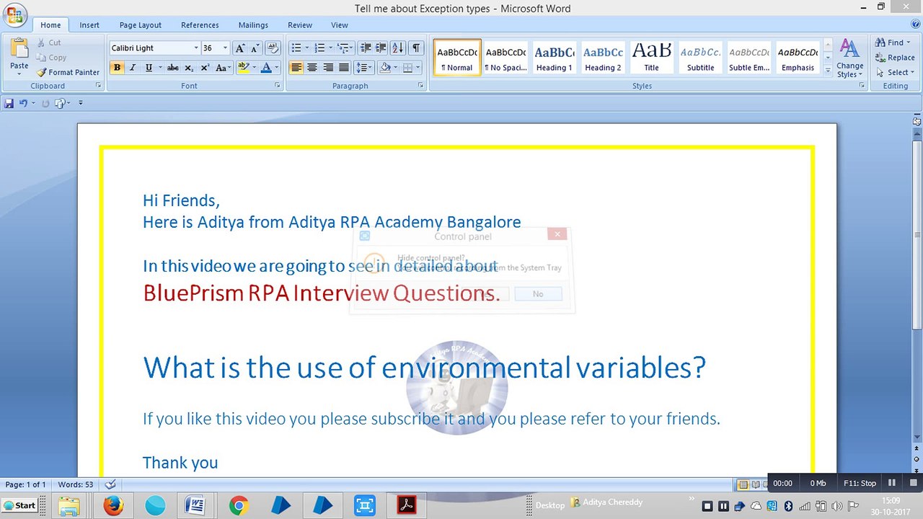Expand the Numbering list dropdown
923x519 pixels.
point(330,48)
